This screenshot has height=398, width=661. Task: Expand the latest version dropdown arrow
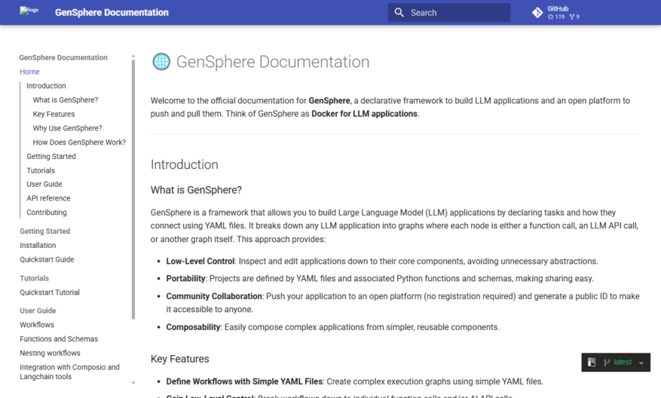(x=641, y=363)
